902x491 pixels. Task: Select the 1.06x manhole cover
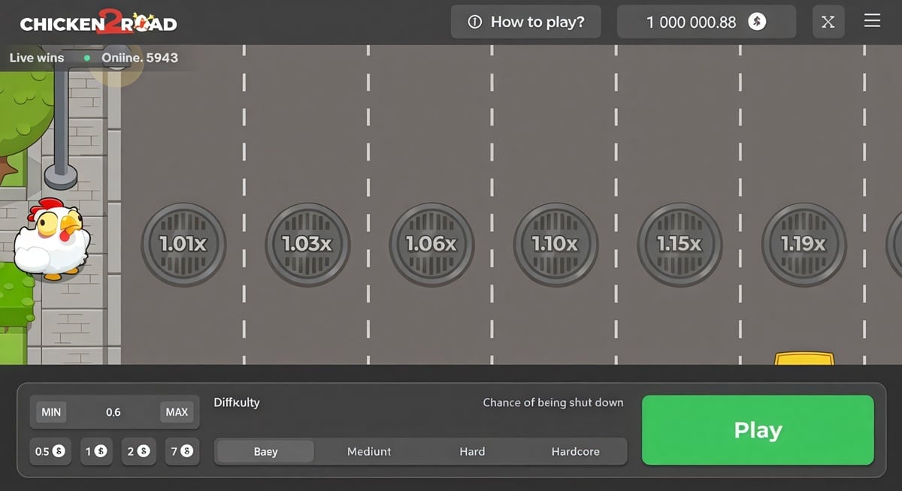click(x=431, y=245)
